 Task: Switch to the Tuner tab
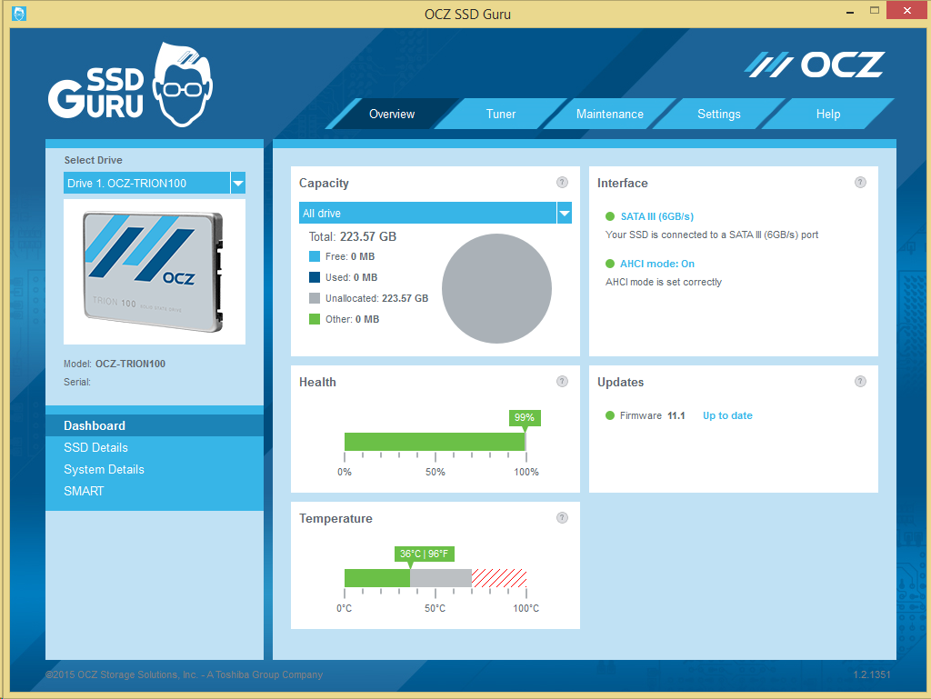click(501, 115)
